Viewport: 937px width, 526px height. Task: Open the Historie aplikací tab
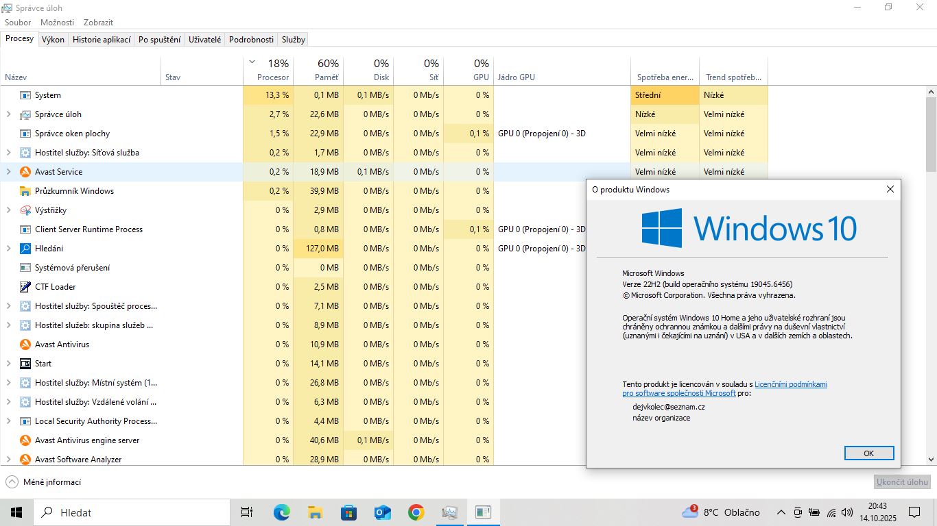coord(102,40)
